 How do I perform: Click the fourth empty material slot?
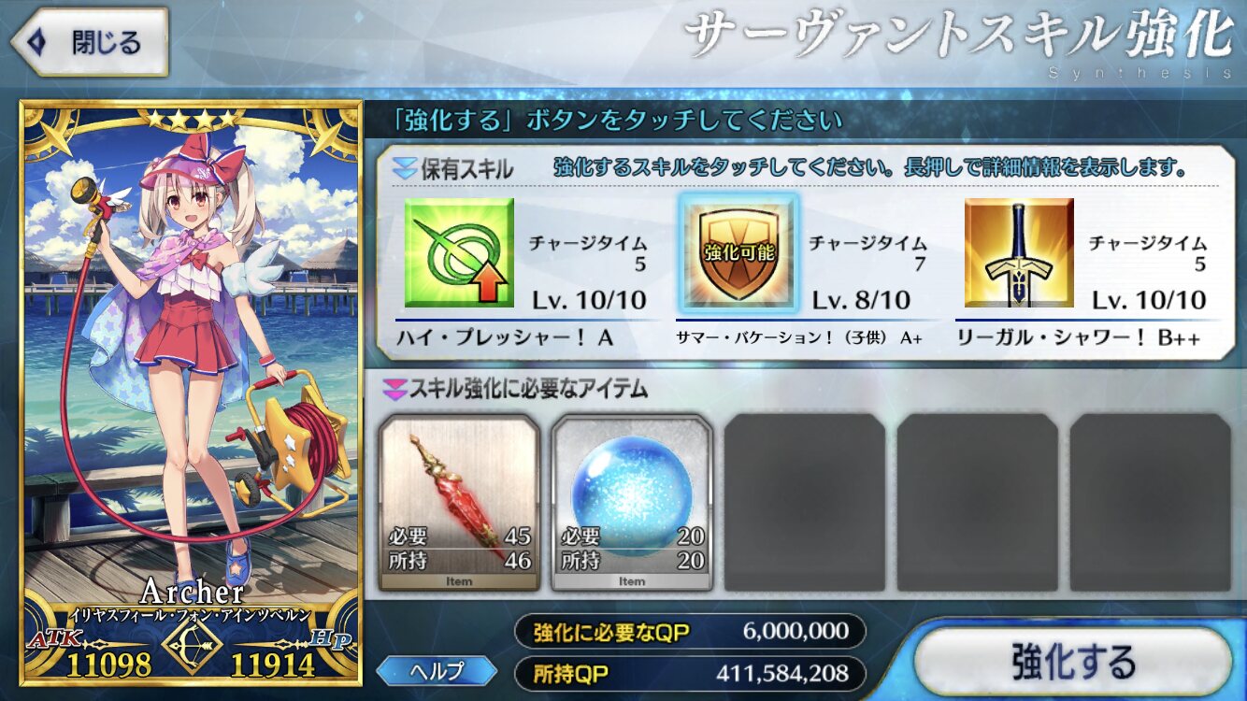[978, 503]
